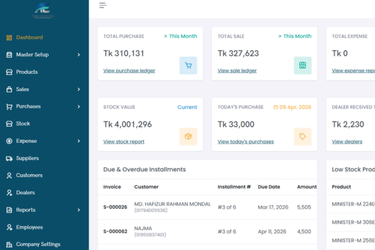This screenshot has height=250, width=375.
Task: Expand the Reports sidebar section
Action: [x=78, y=210]
